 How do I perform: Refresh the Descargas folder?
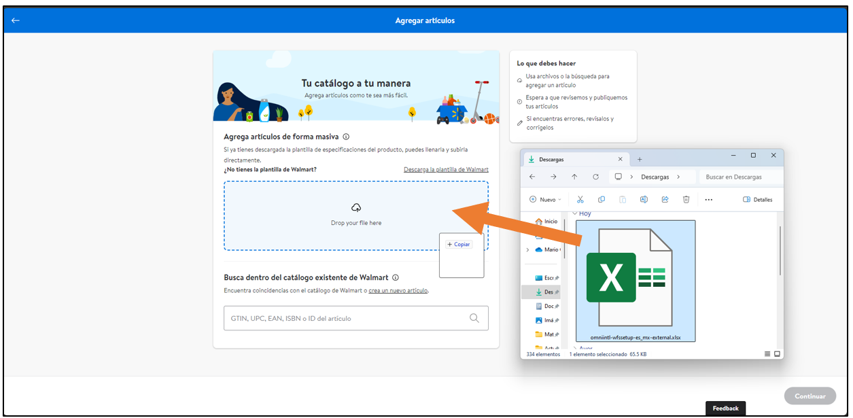point(595,177)
